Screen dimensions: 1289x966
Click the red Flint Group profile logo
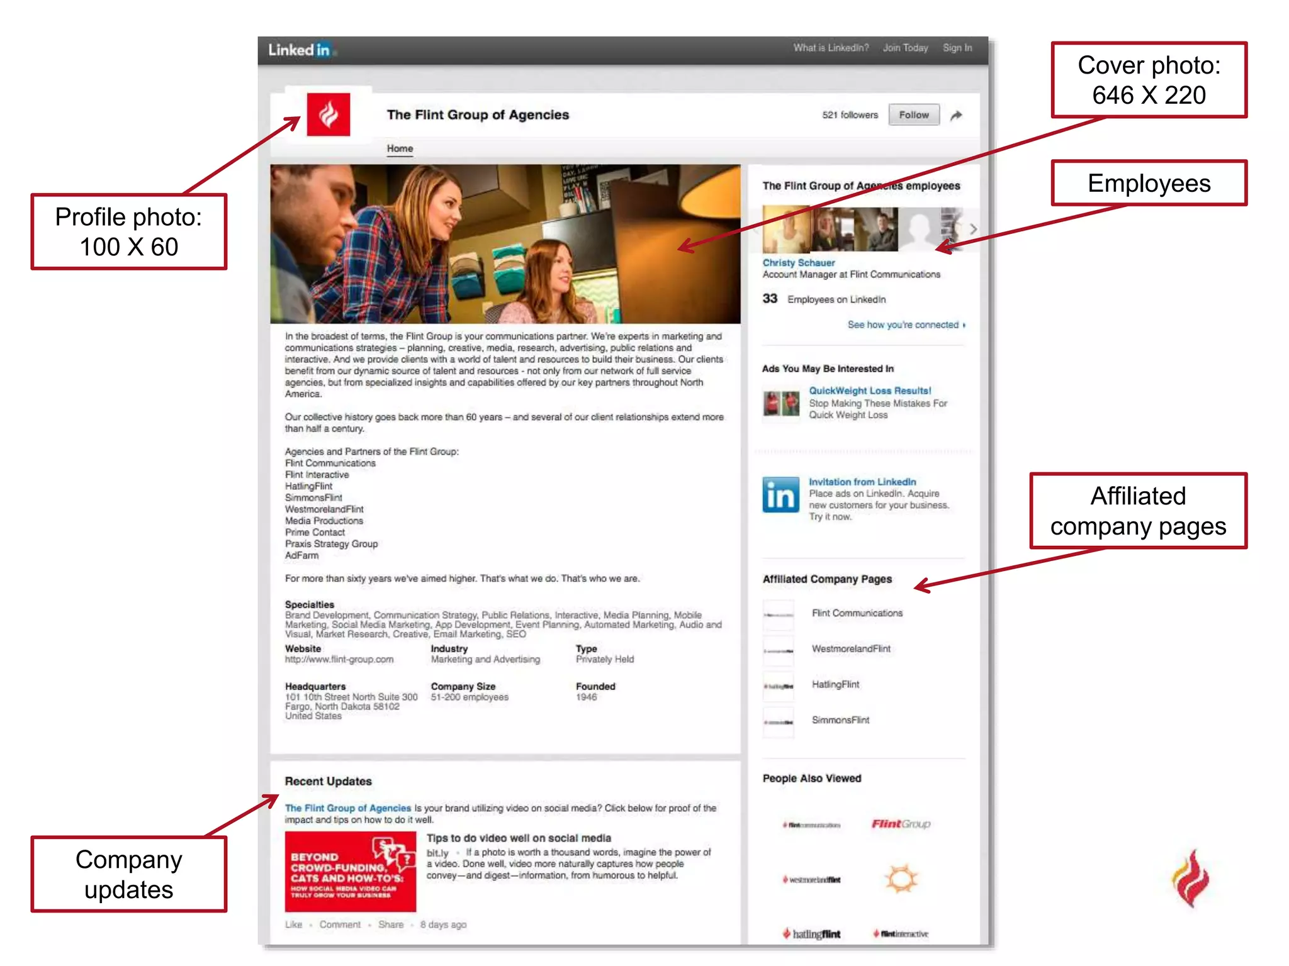click(329, 114)
